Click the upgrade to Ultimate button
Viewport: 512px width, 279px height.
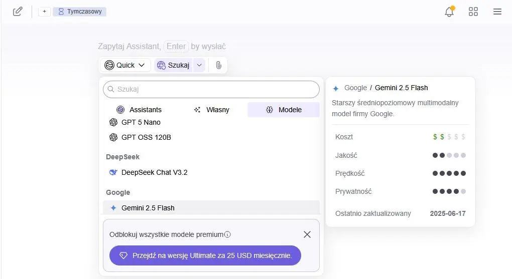[x=205, y=255]
